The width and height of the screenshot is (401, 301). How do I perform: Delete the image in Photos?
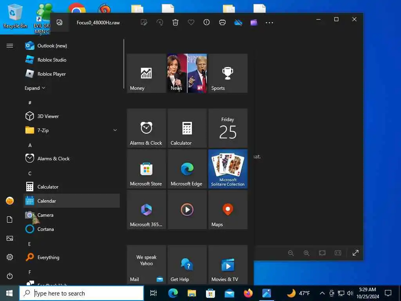[x=175, y=22]
